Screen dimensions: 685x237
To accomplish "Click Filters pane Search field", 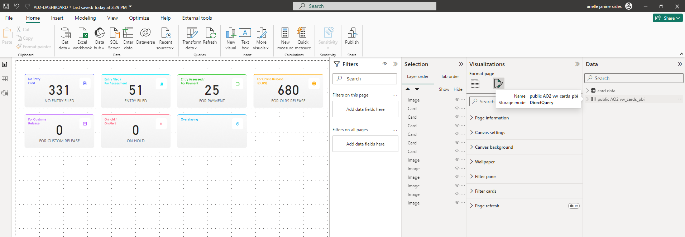I will point(365,79).
